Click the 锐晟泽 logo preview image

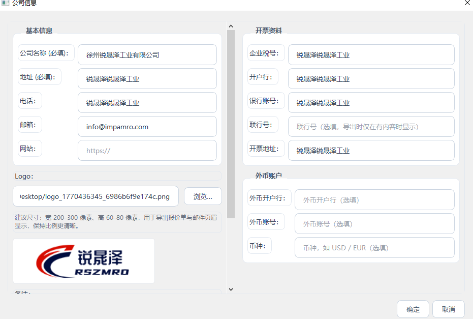pos(83,261)
